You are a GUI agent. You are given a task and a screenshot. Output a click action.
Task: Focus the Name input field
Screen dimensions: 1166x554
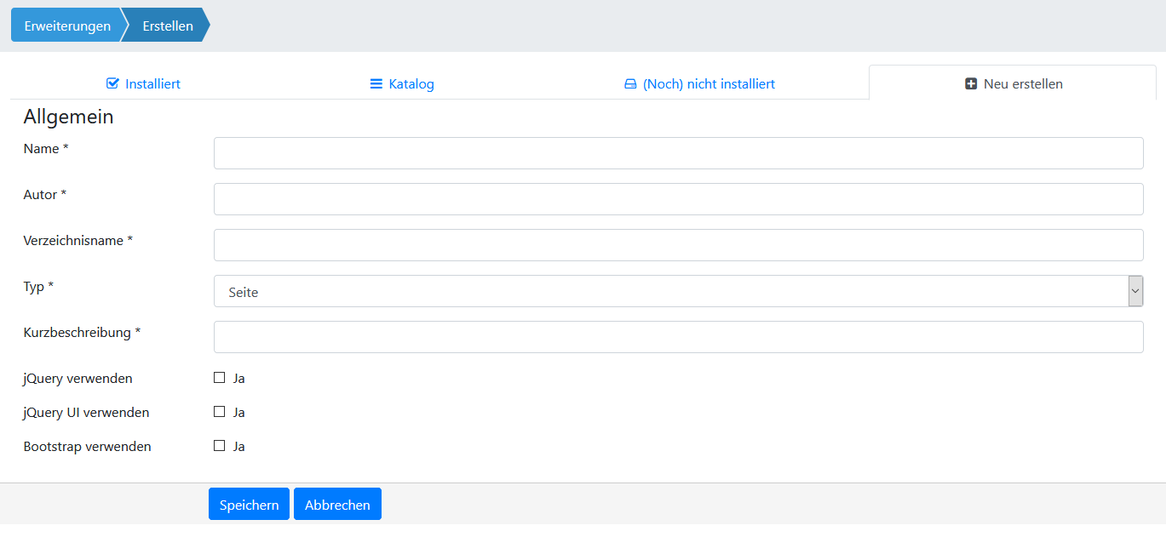point(678,153)
